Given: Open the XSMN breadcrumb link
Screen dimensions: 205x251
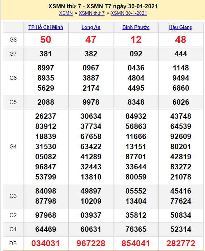Looking at the screenshot, I should (66, 13).
